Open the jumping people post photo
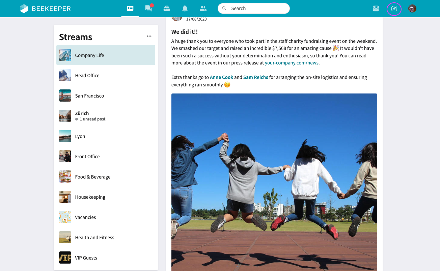The height and width of the screenshot is (271, 440). (x=274, y=182)
